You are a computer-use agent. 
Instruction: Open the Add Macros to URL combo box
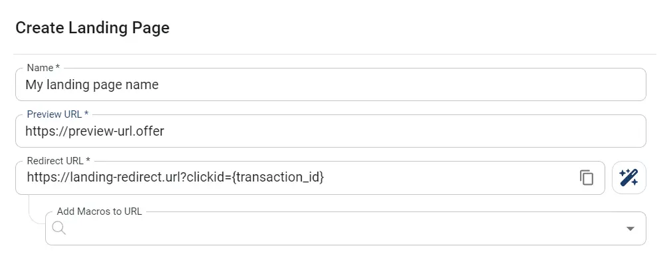click(x=345, y=228)
